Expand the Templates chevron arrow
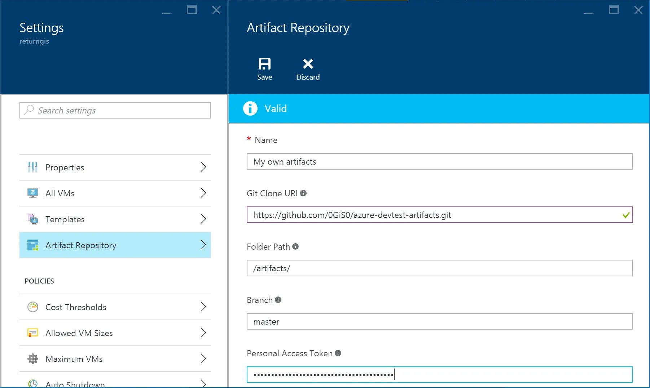The width and height of the screenshot is (650, 388). (x=203, y=219)
